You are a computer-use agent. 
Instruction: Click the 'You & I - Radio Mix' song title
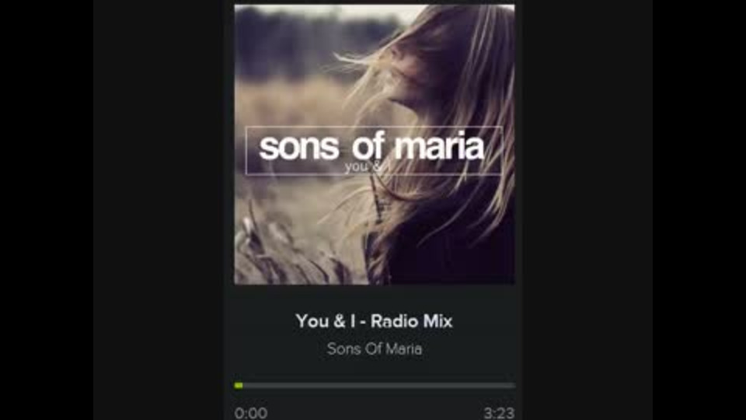(374, 321)
